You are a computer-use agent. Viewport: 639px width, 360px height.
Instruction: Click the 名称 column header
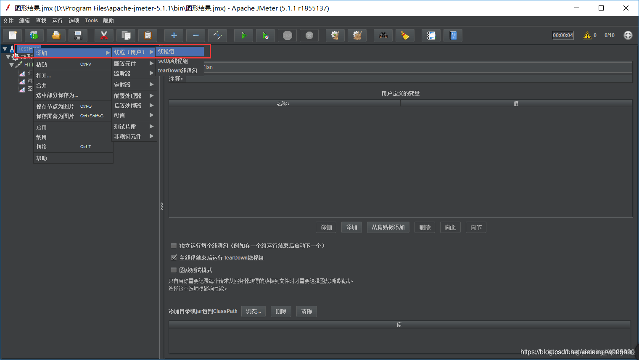[285, 103]
